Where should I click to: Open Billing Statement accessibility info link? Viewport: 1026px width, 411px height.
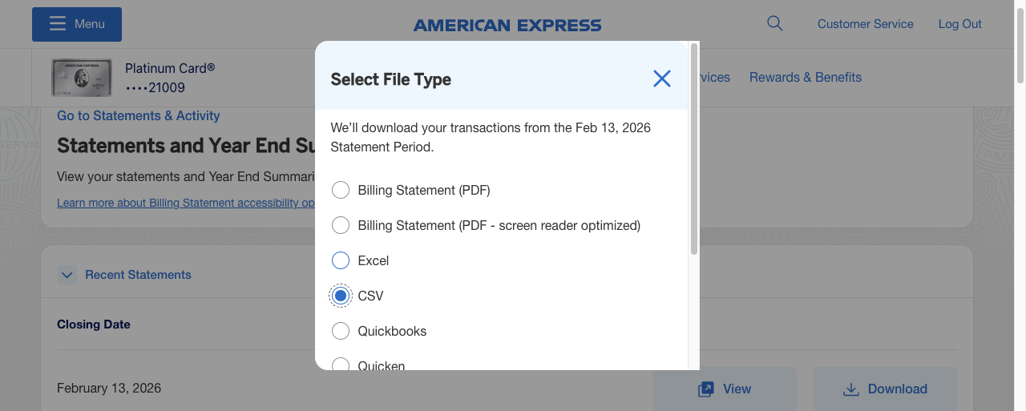coord(185,203)
